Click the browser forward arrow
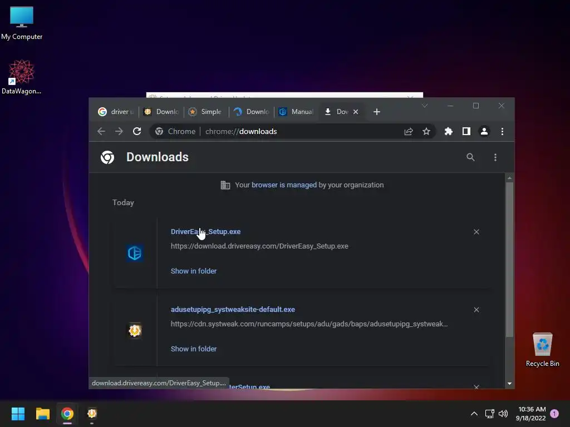Image resolution: width=570 pixels, height=427 pixels. [x=119, y=131]
